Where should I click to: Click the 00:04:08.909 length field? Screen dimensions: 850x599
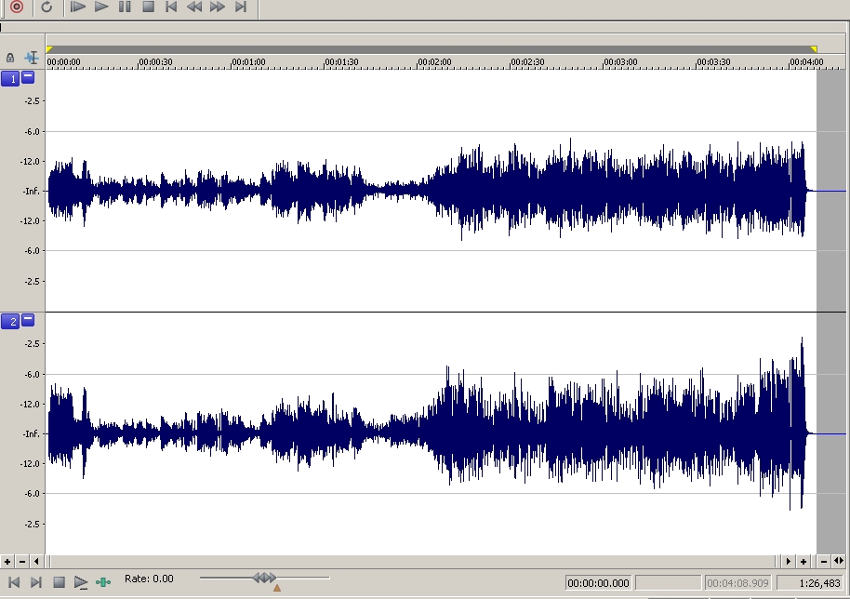[x=737, y=583]
